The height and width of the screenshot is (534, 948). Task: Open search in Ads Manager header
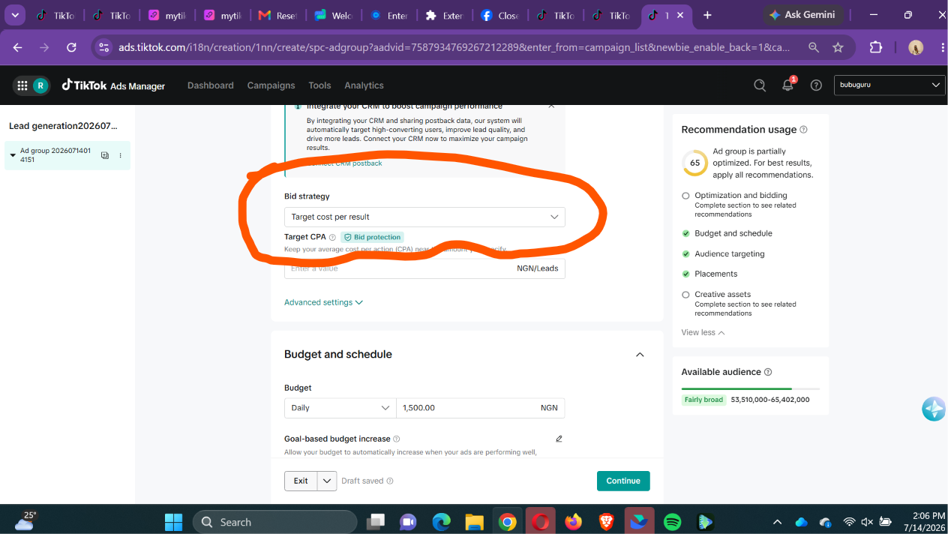click(760, 85)
